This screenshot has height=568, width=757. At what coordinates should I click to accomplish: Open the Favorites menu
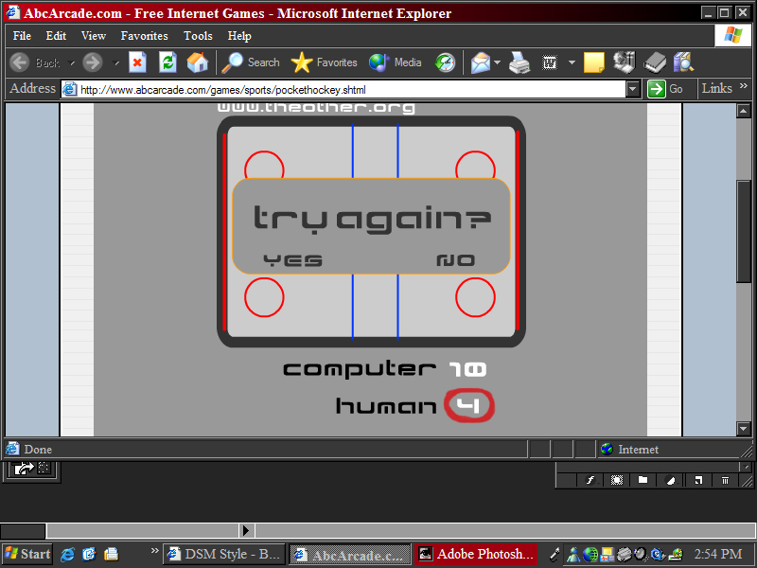coord(144,36)
